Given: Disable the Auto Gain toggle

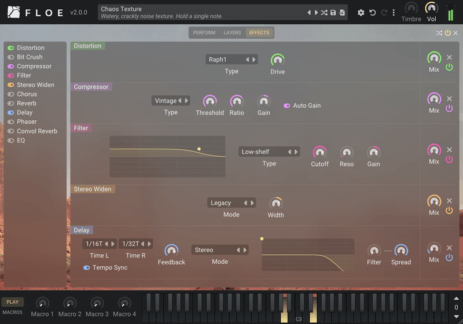Looking at the screenshot, I should click(286, 106).
